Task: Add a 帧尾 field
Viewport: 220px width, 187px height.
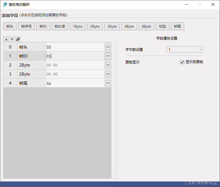Action: coord(178,26)
